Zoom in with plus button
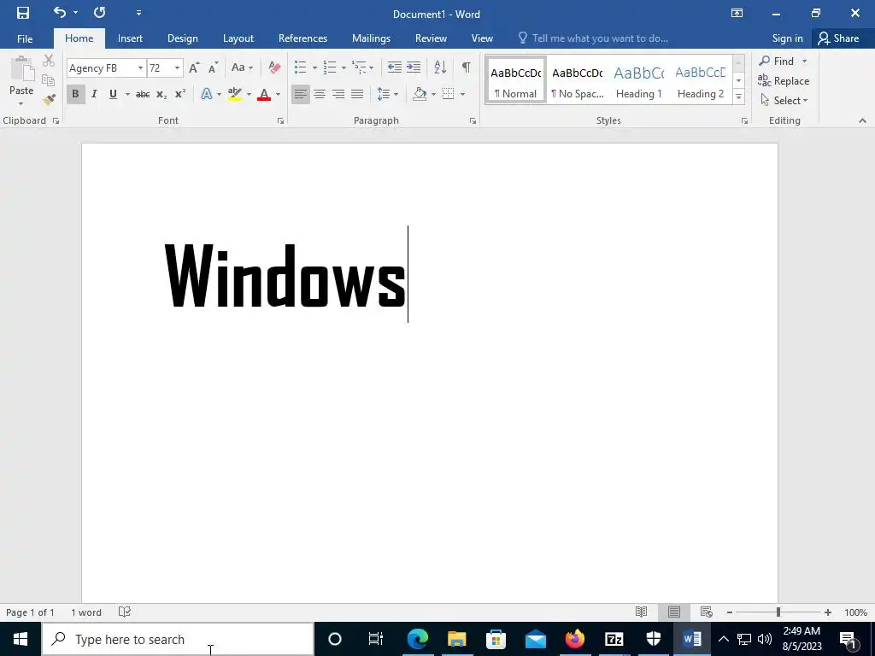Screen dimensions: 875x656 click(827, 612)
